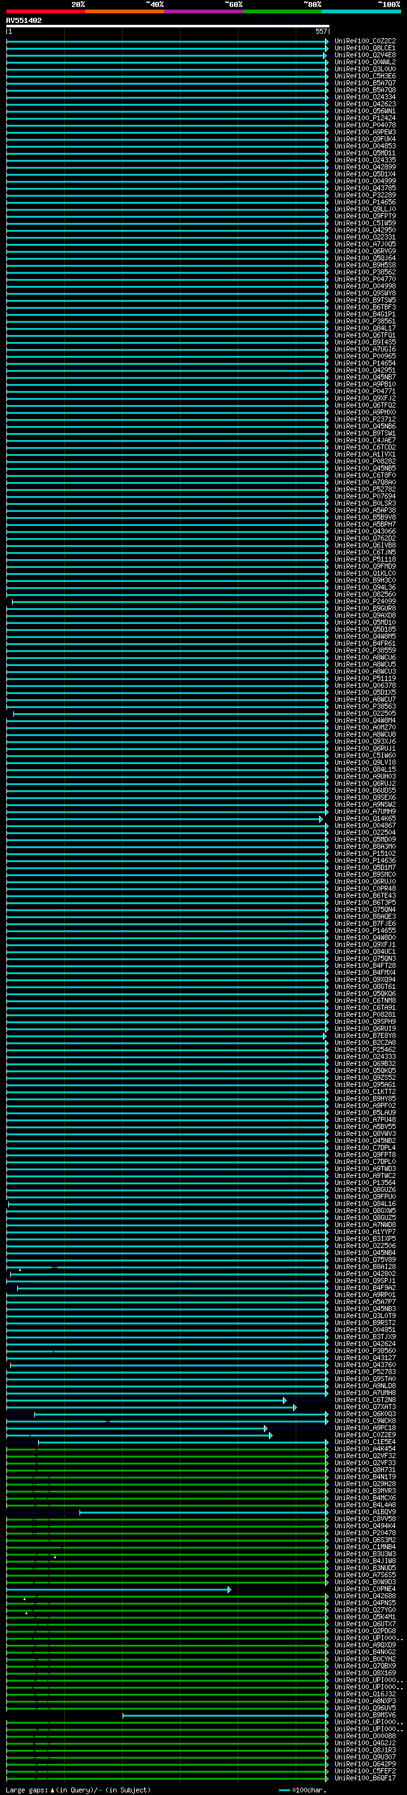407x1795 pixels.
Task: Click hit label UniRef100_P14654
Action: coord(364,363)
